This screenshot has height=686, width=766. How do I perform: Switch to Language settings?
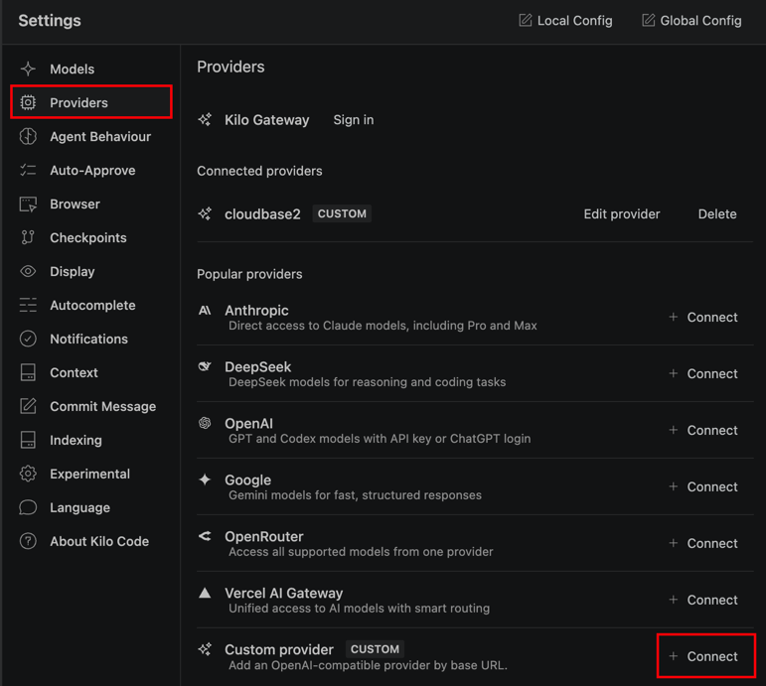[x=91, y=507]
